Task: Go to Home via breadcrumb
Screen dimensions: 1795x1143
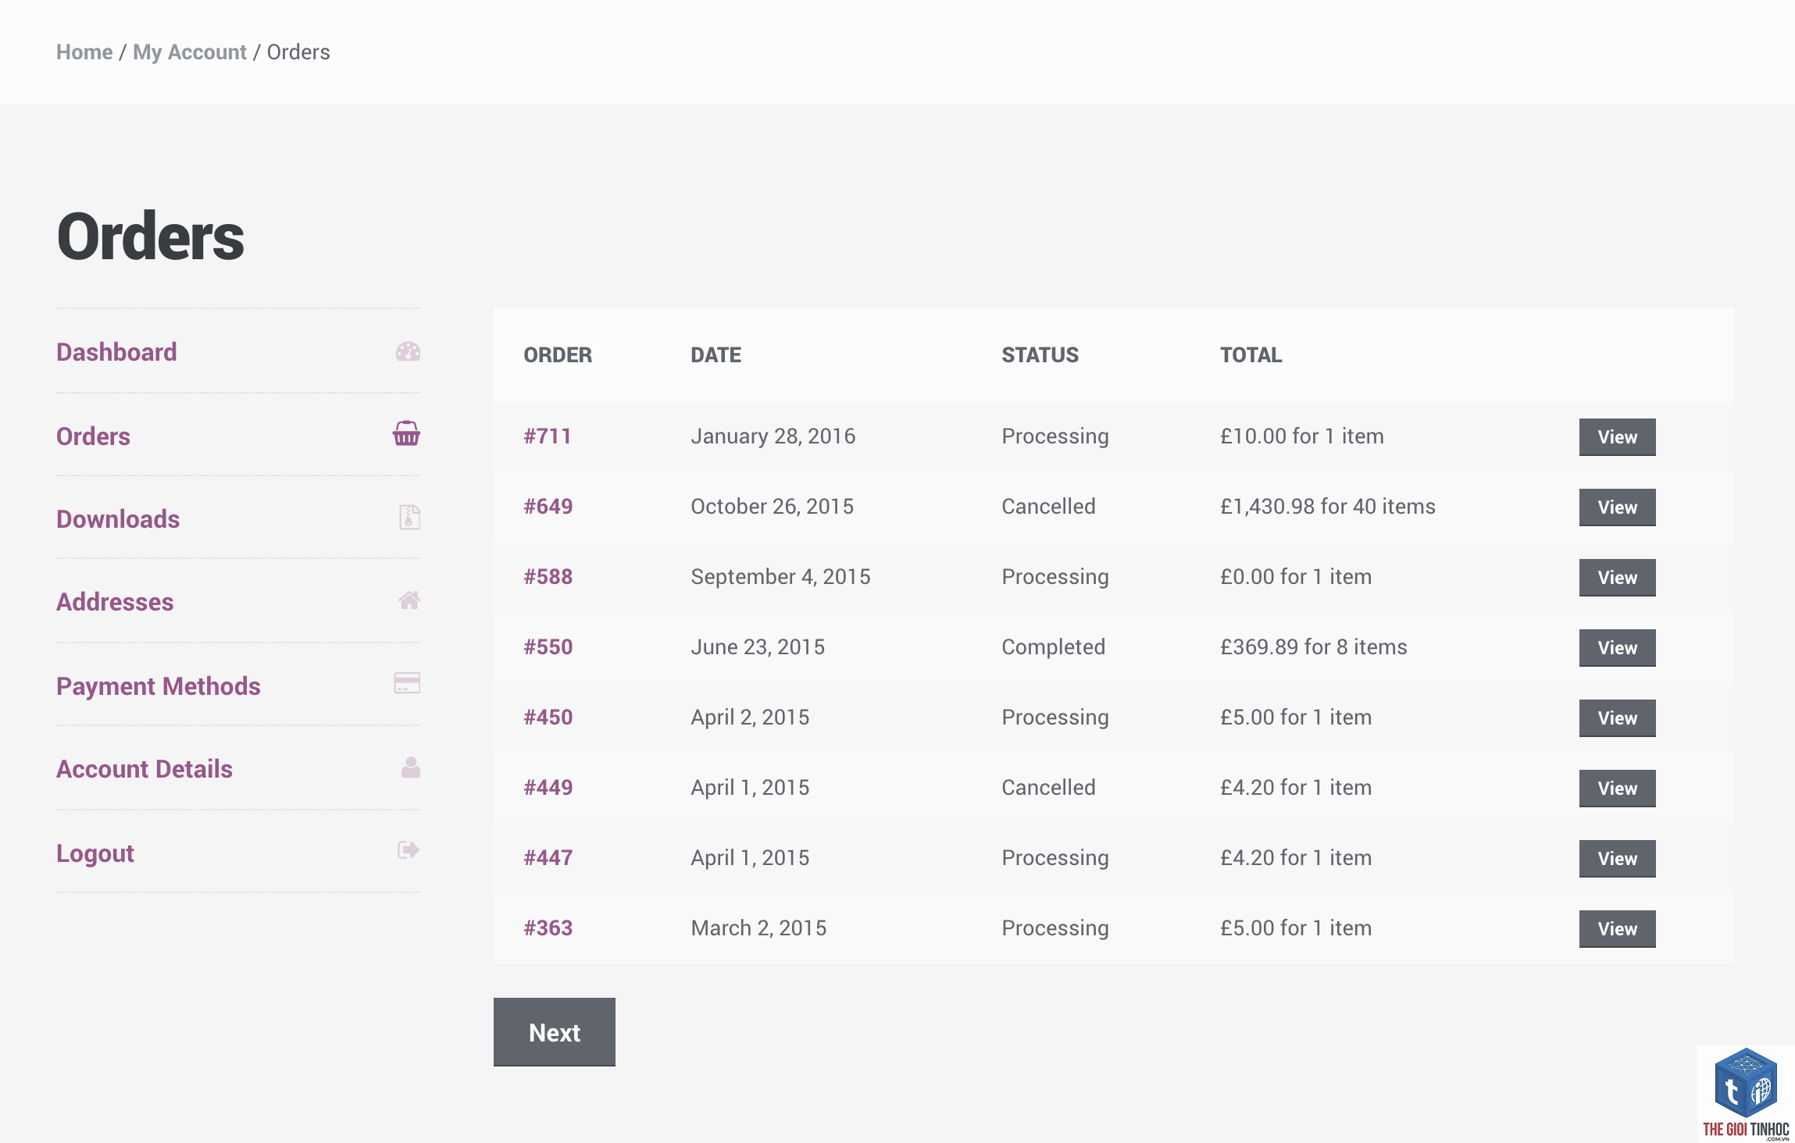Action: click(x=84, y=52)
